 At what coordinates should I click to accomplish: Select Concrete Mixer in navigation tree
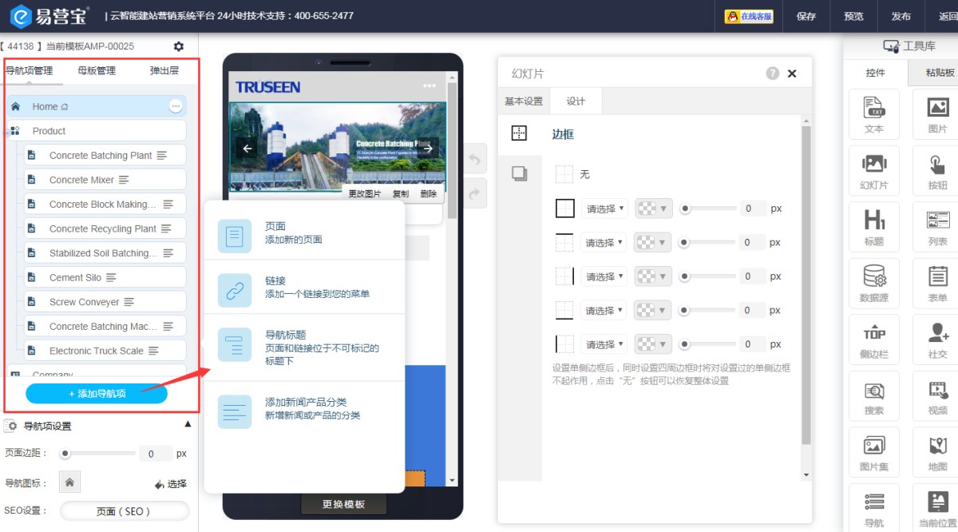pyautogui.click(x=81, y=180)
